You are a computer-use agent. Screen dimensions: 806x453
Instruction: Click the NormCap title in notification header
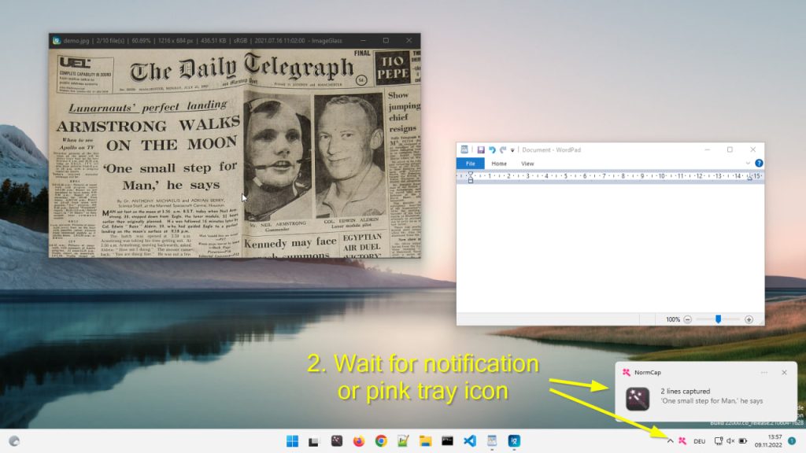click(648, 372)
